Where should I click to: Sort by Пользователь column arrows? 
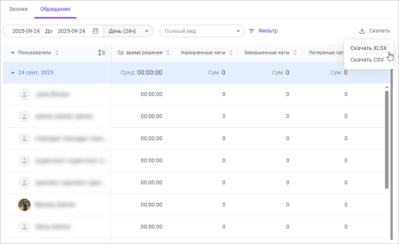point(57,53)
